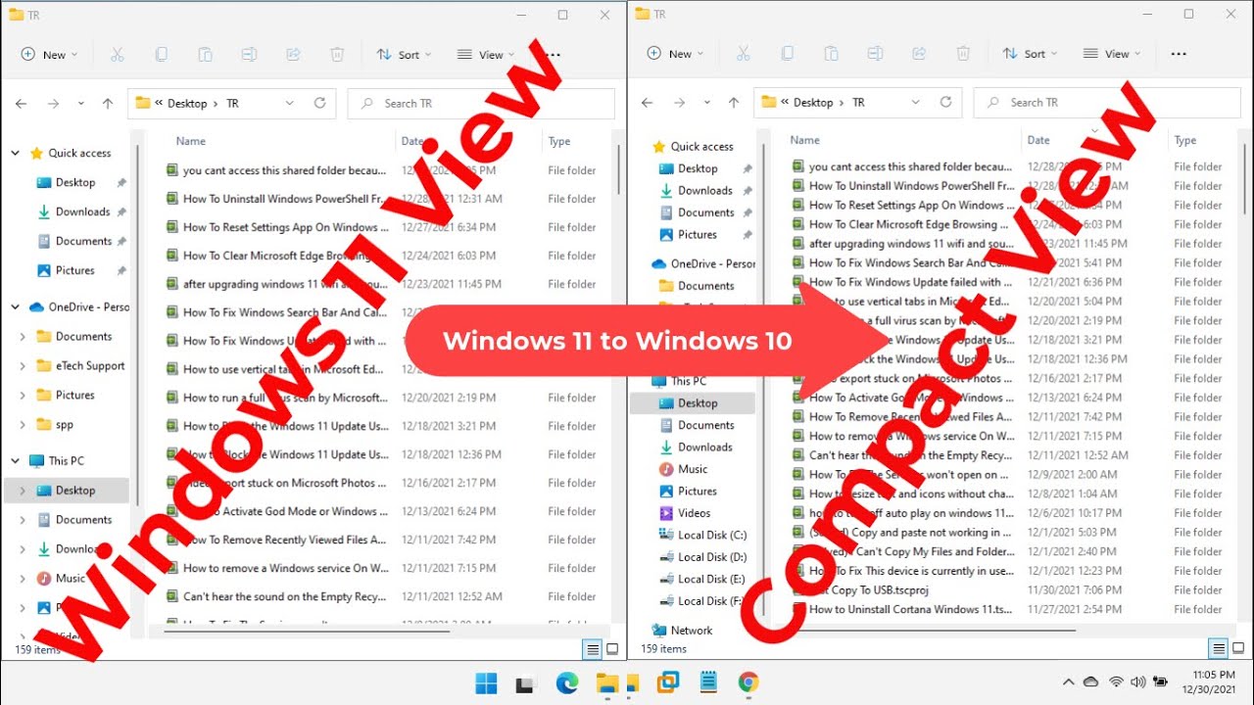The width and height of the screenshot is (1254, 705).
Task: Go back using left window's Back arrow
Action: tap(22, 103)
